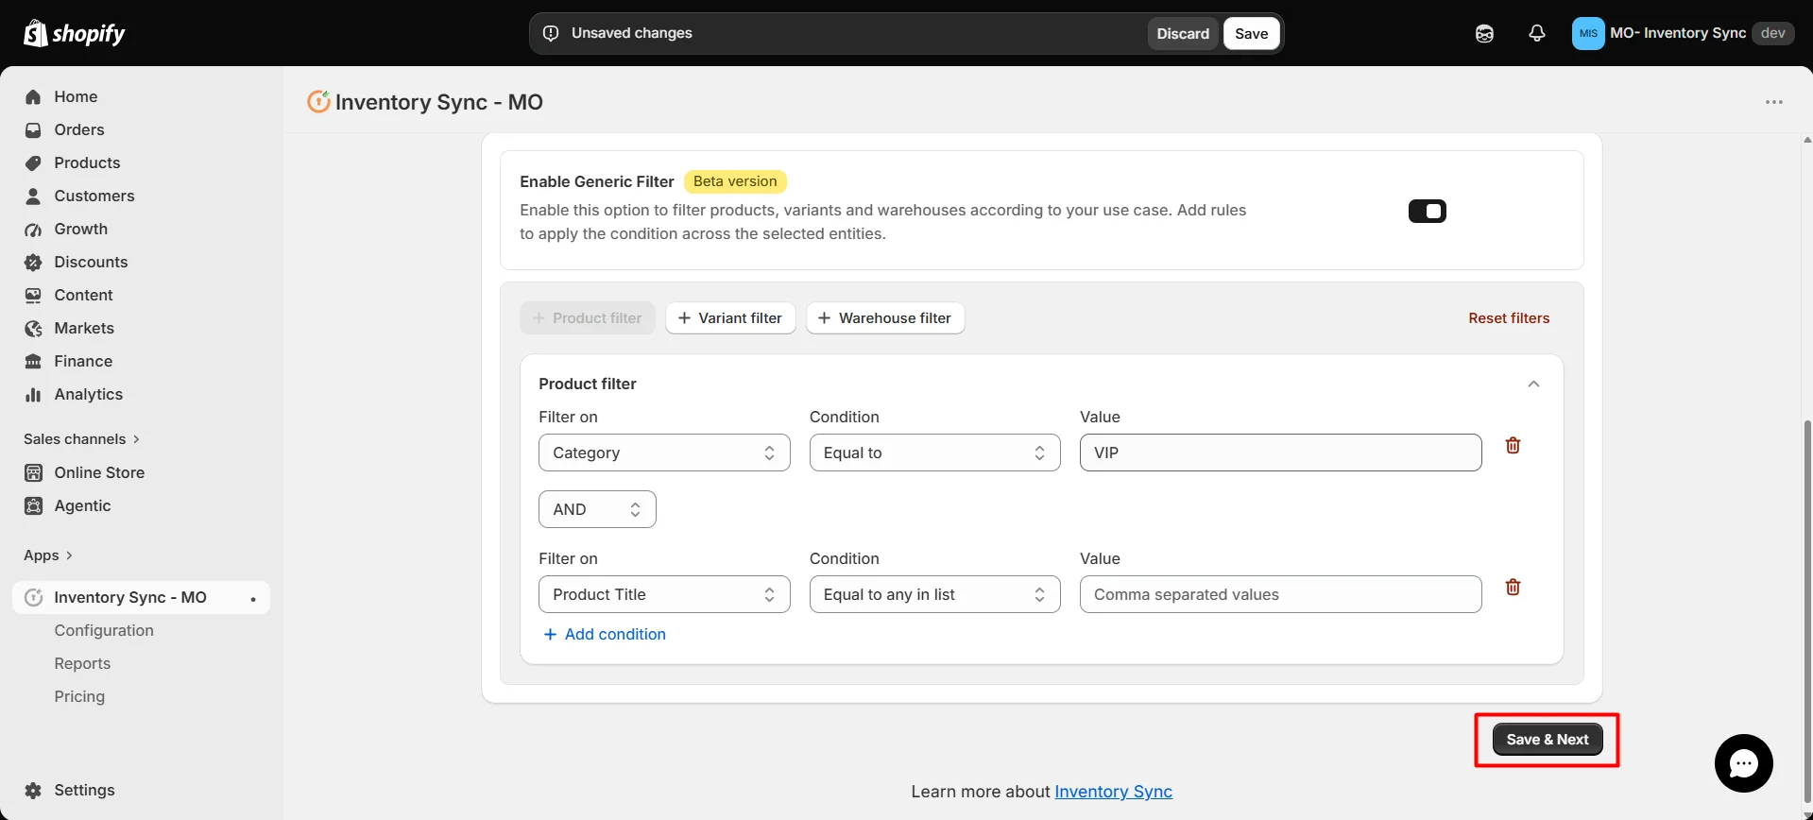
Task: Open Configuration under Inventory Sync
Action: point(104,630)
